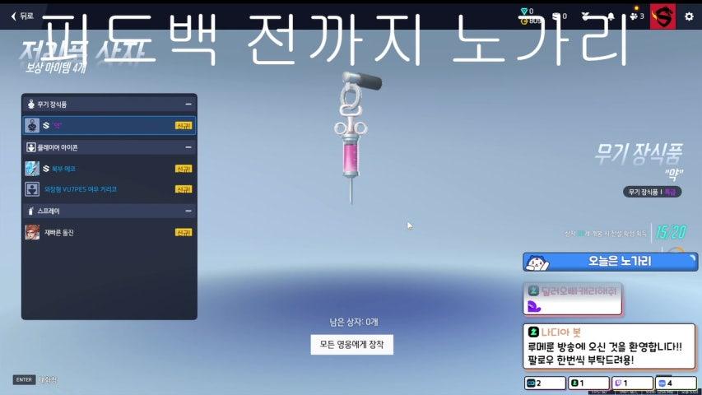Screen dimensions: 702x395
Task: Open the social group icon showing 3
Action: tap(635, 16)
